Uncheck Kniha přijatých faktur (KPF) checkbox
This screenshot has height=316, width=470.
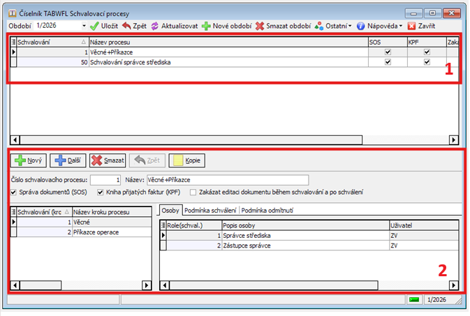pos(101,192)
